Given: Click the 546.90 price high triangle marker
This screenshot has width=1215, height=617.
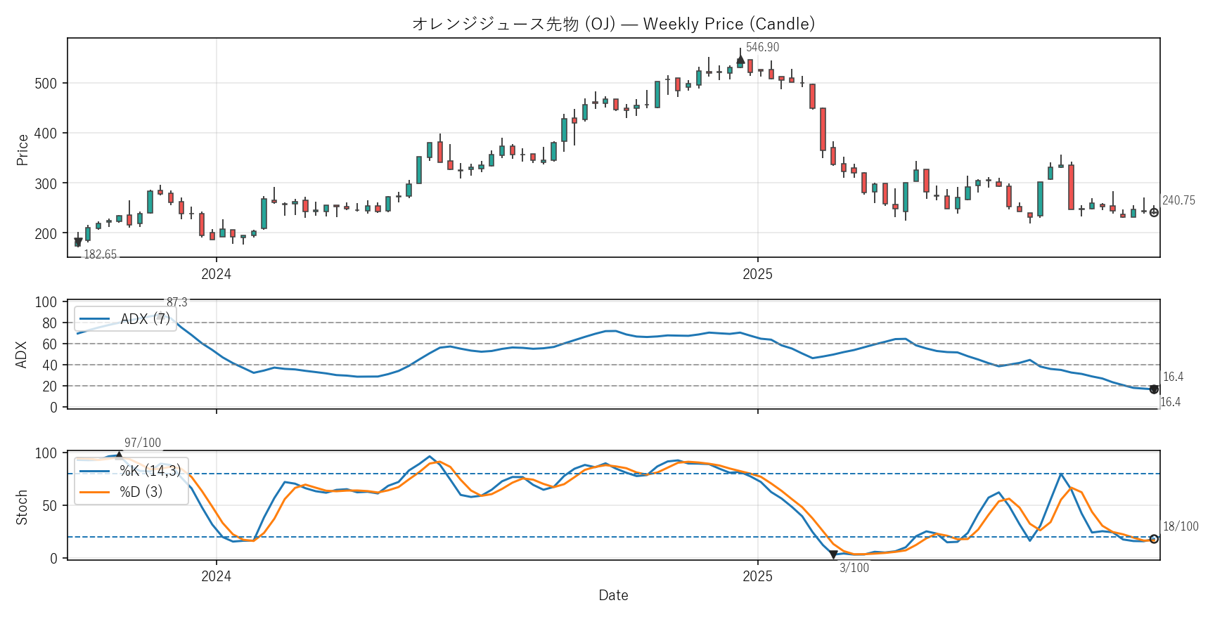Looking at the screenshot, I should pyautogui.click(x=740, y=60).
